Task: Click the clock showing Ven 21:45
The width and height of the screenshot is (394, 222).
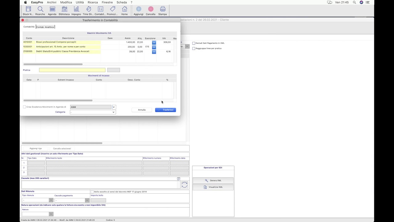Action: point(342,2)
